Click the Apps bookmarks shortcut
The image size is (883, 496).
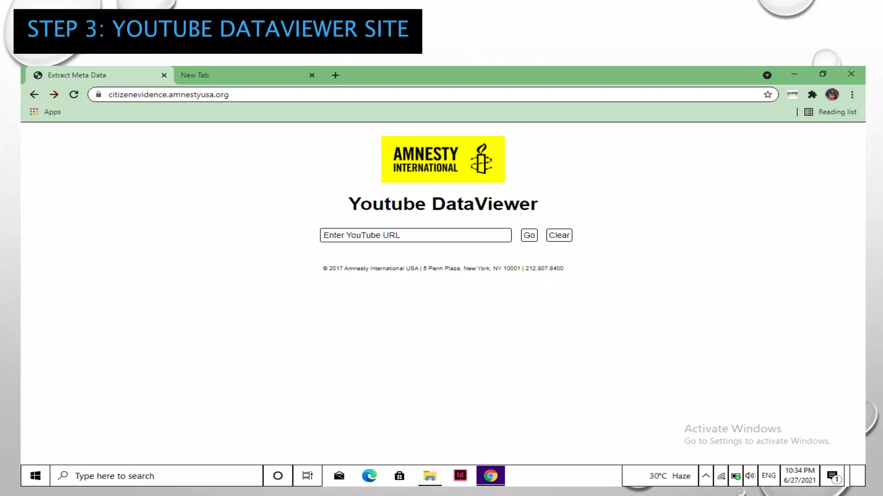45,112
